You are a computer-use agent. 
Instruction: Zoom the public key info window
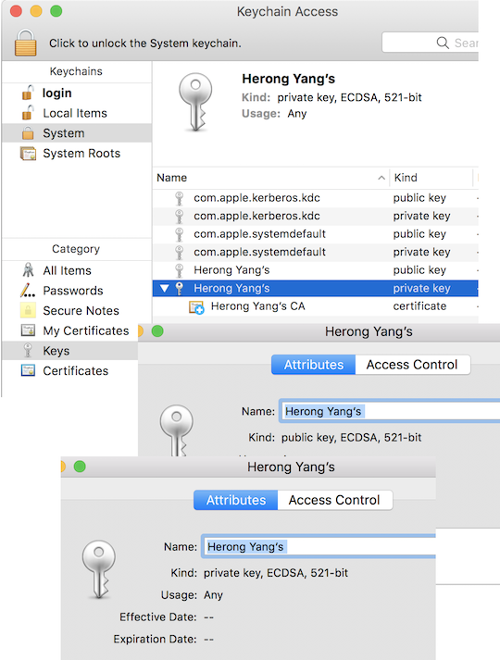(157, 331)
